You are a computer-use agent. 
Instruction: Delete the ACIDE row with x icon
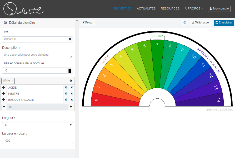coord(72,88)
